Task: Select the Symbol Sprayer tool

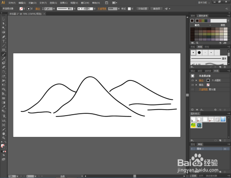Action: pos(4,116)
